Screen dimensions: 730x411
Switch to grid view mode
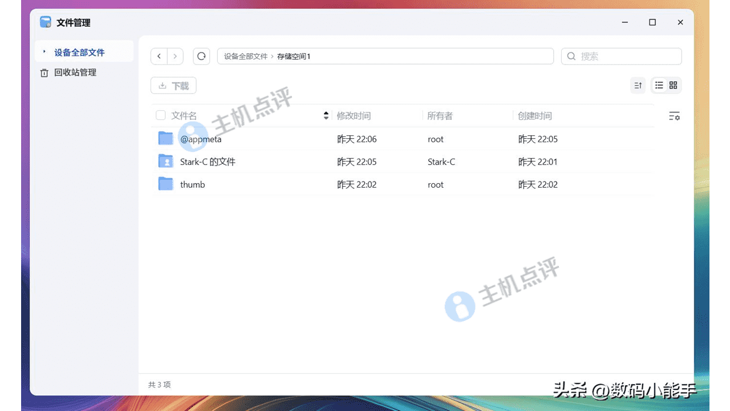point(674,84)
